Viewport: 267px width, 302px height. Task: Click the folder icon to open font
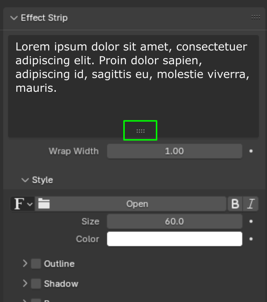coord(44,204)
